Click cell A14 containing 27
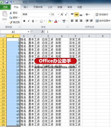The height and width of the screenshot is (127, 111). tap(13, 84)
